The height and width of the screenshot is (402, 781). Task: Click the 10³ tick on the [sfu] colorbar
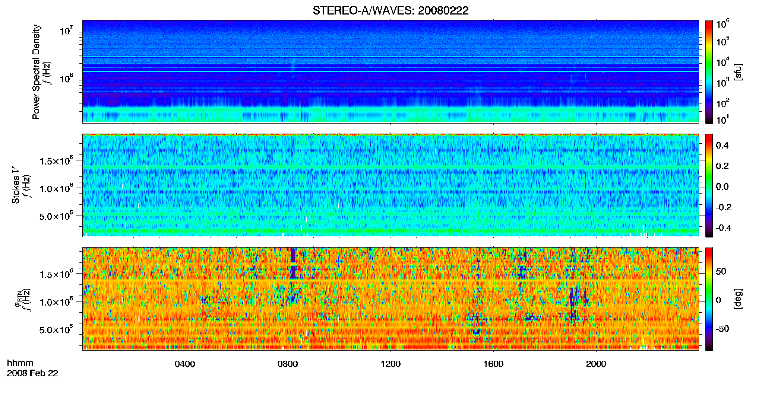723,82
